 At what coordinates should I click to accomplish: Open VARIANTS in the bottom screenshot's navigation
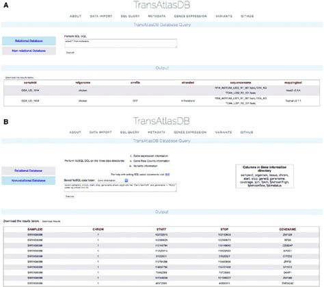tap(224, 132)
